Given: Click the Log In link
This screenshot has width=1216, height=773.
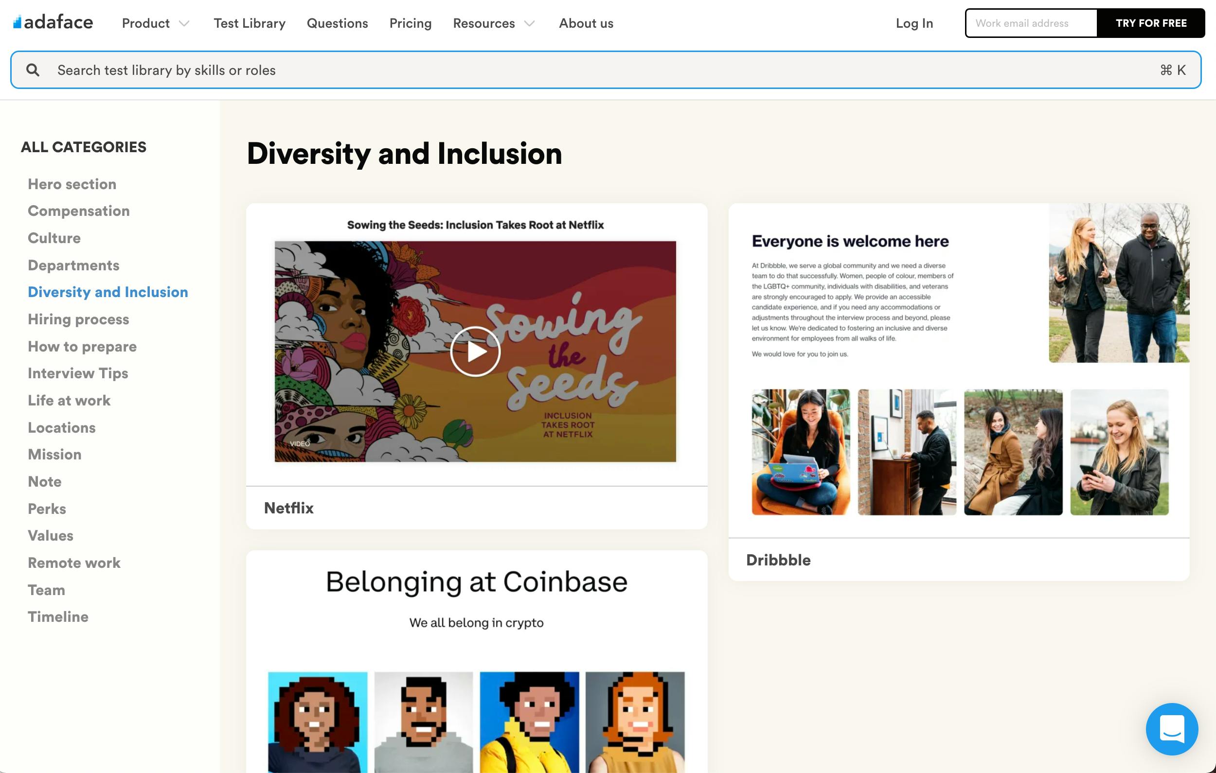Looking at the screenshot, I should point(914,23).
